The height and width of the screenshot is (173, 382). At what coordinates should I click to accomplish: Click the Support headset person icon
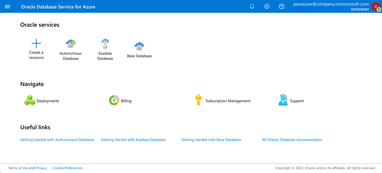click(283, 100)
